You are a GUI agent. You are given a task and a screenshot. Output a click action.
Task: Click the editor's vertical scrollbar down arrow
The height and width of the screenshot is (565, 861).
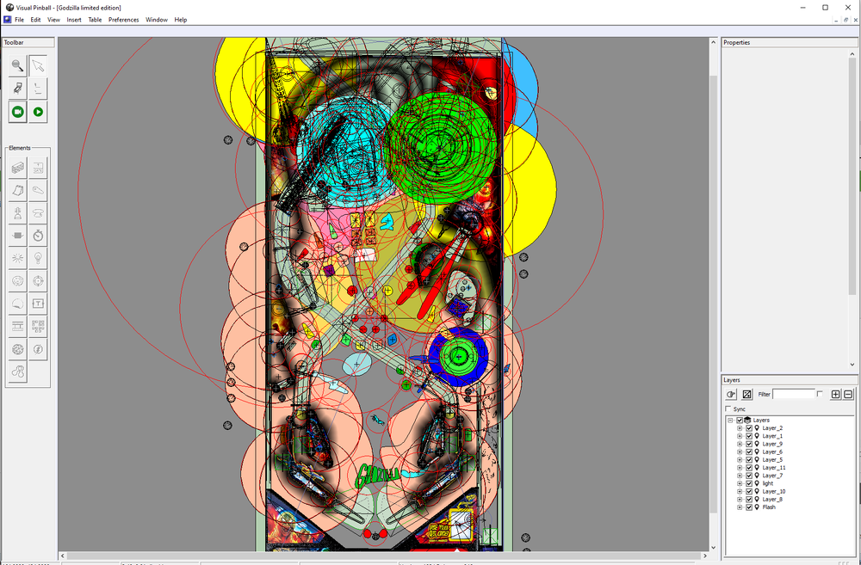coord(713,547)
